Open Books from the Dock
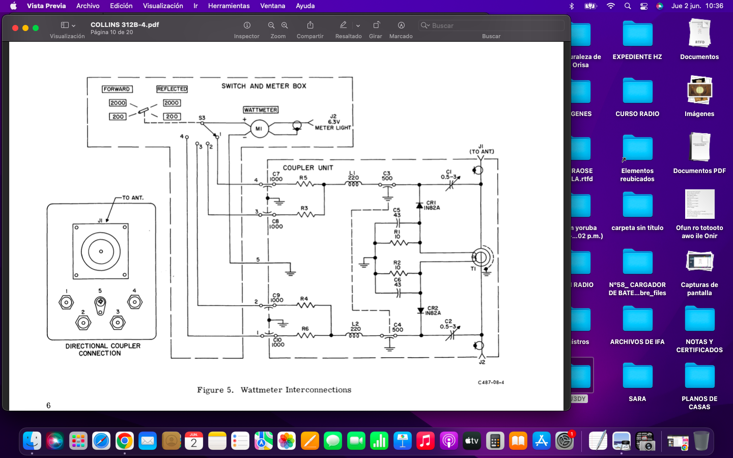This screenshot has height=458, width=733. click(518, 441)
